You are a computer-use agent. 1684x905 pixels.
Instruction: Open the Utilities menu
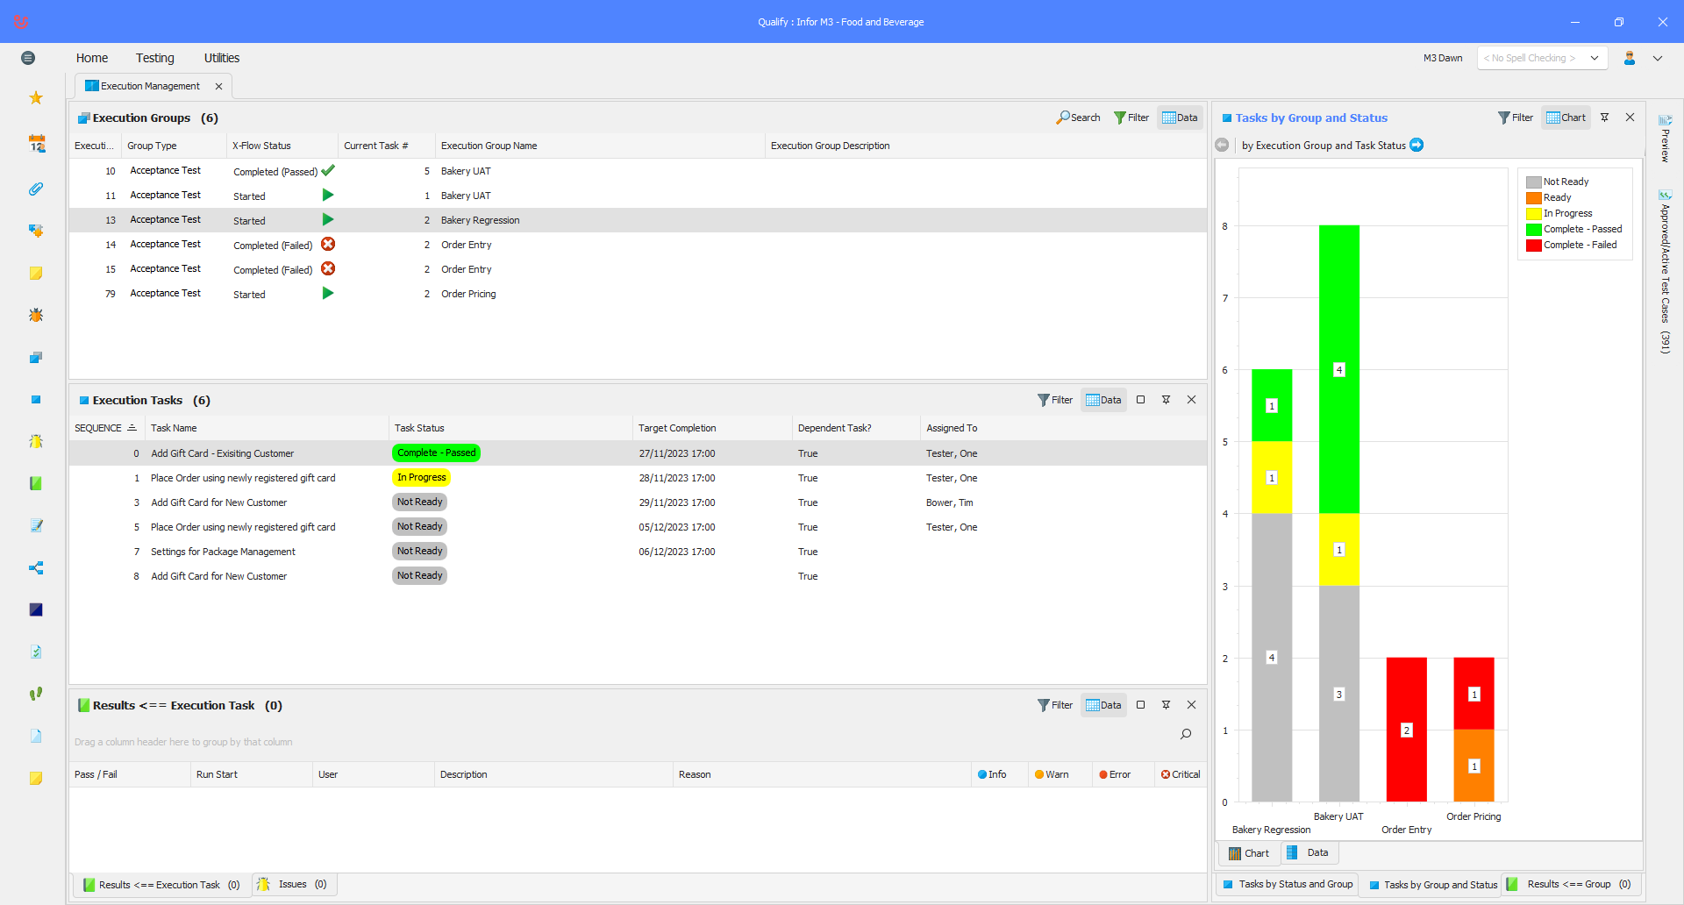(x=222, y=58)
